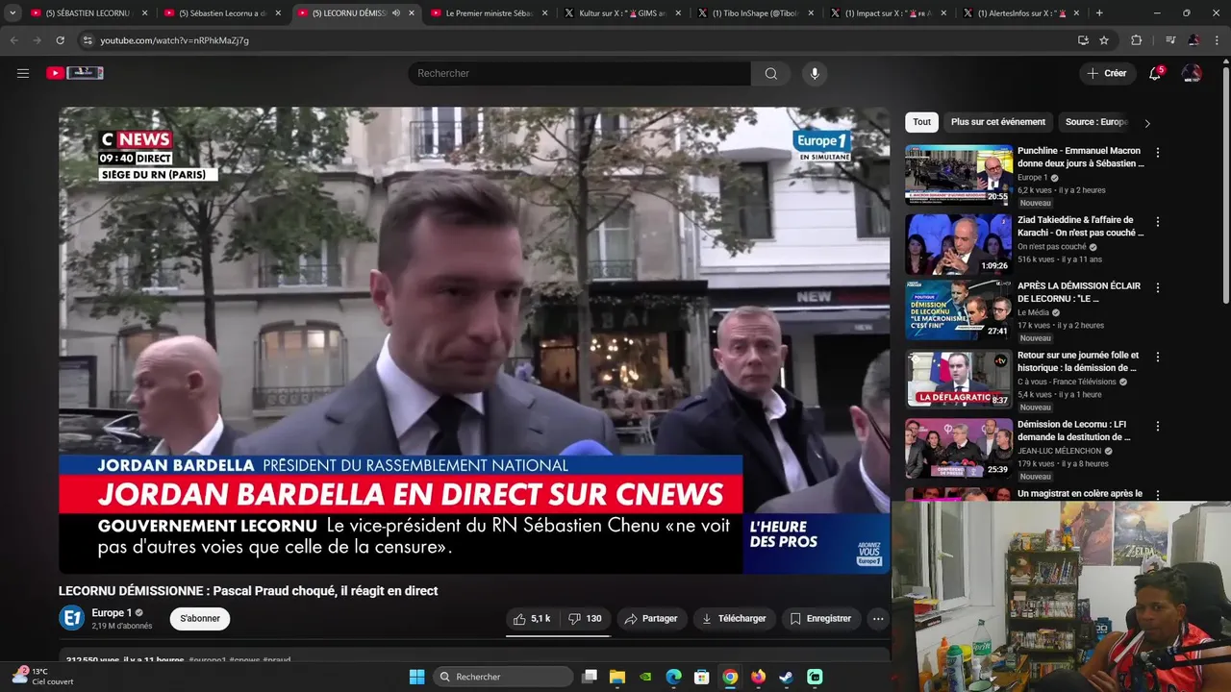Open options for C à vous video

[1158, 358]
